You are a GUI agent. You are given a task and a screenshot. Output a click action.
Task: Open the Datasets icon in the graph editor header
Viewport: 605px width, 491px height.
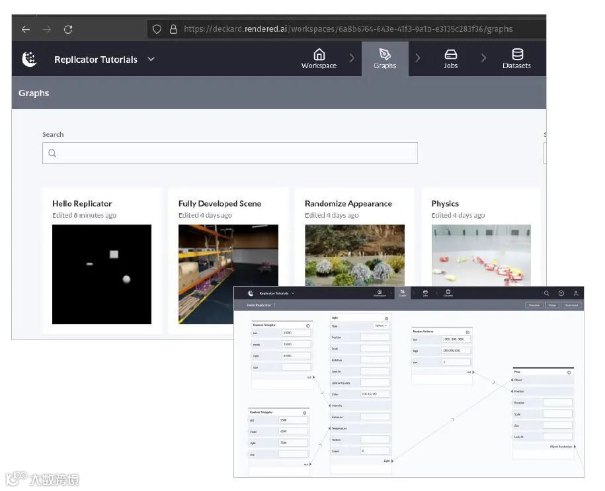click(448, 293)
